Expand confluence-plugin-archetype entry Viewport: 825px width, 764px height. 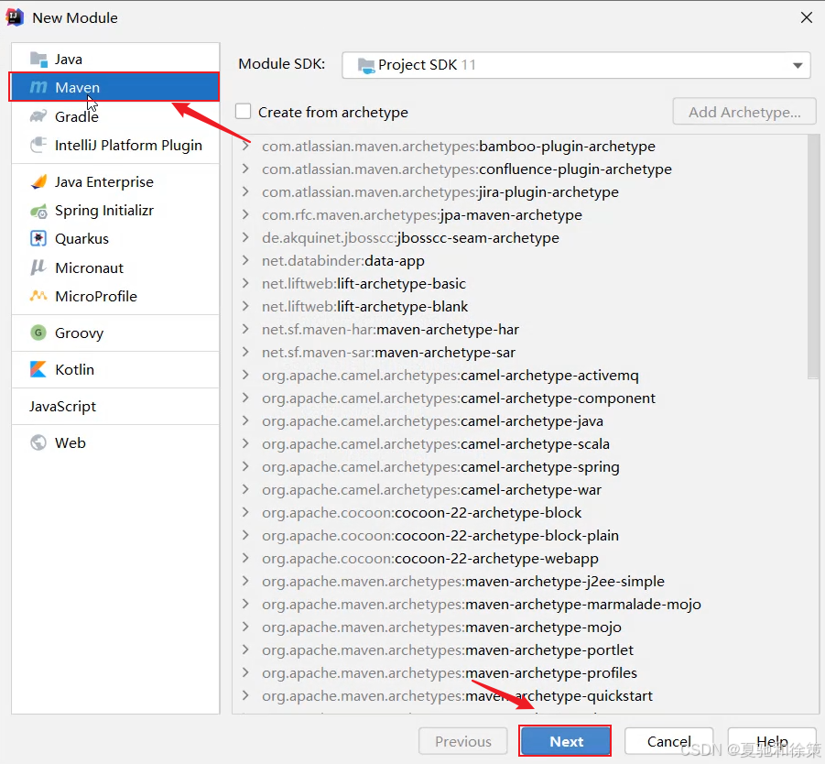(245, 169)
